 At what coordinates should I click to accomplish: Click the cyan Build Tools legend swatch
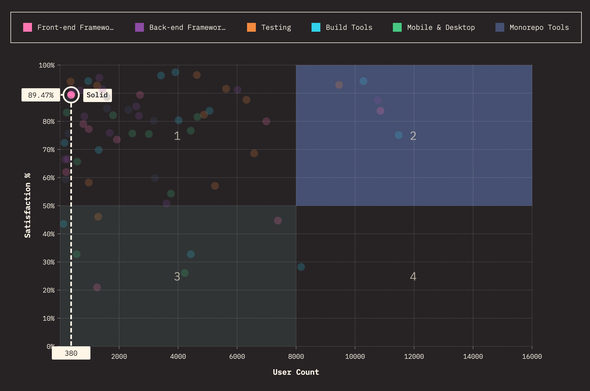[316, 27]
